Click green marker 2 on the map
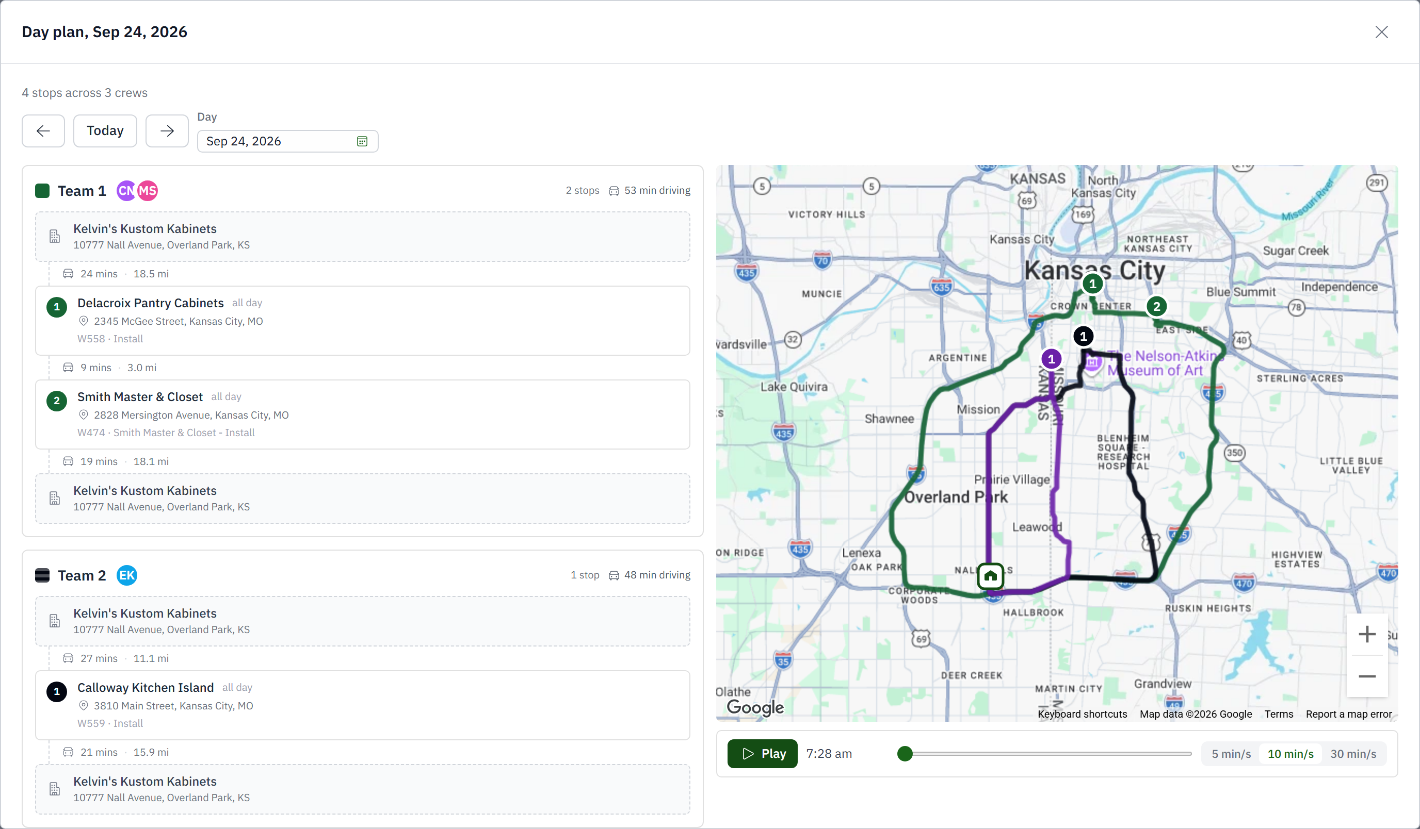 (x=1156, y=306)
